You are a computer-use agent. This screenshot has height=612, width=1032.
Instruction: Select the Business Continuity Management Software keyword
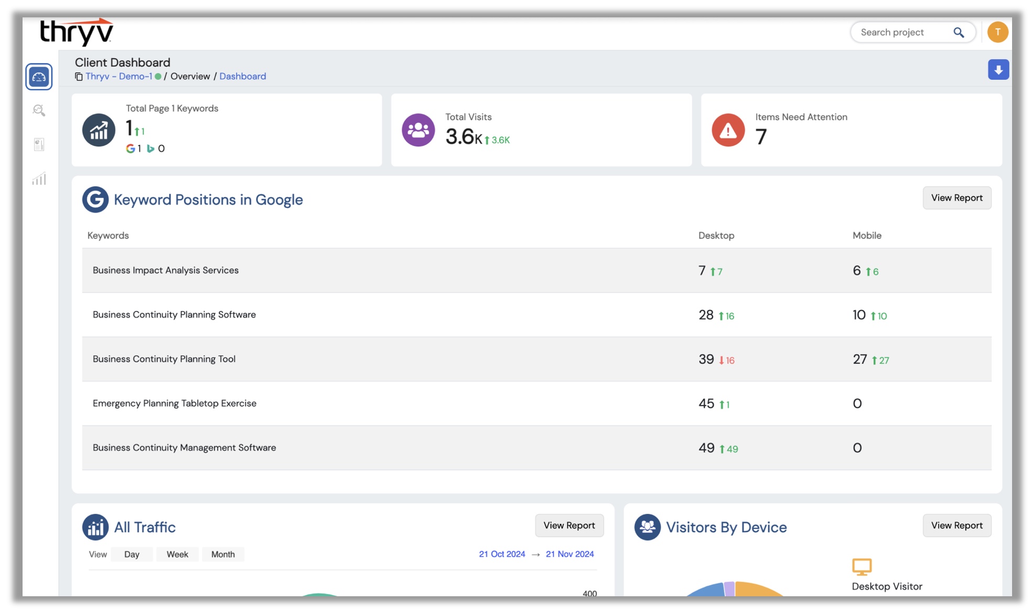pos(184,448)
